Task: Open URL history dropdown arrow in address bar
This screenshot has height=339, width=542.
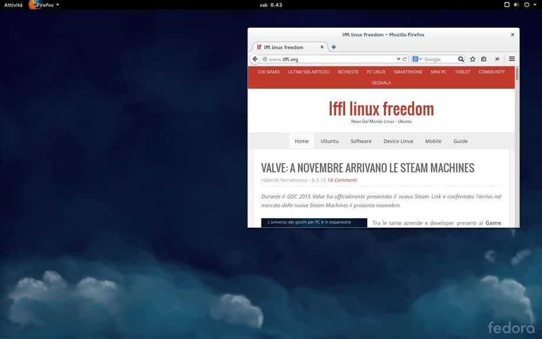Action: click(399, 59)
